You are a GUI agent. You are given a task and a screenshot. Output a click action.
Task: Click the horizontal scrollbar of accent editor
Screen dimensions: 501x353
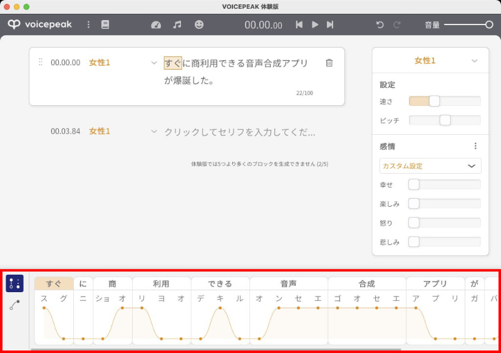click(x=215, y=349)
